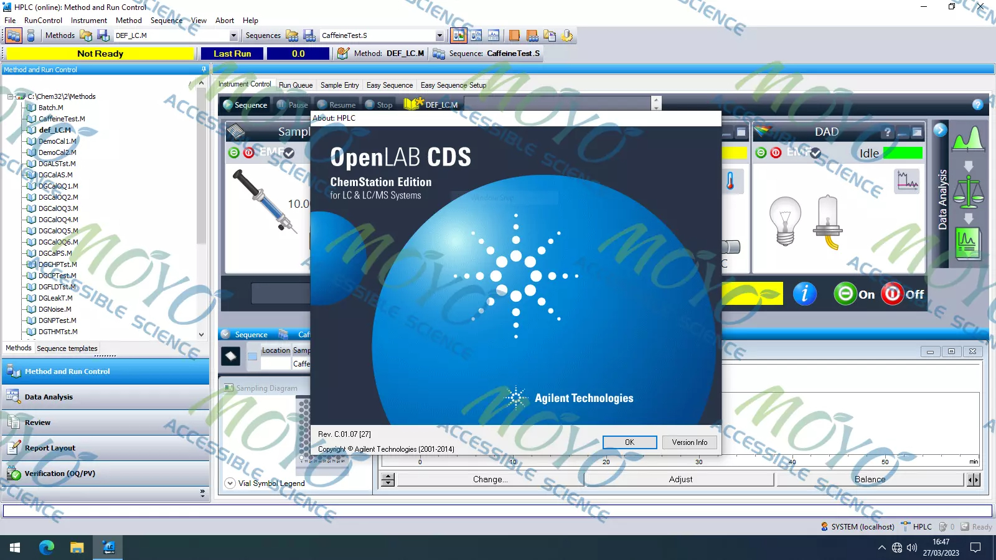Click the Sampler EMF checkmark indicator

[289, 152]
